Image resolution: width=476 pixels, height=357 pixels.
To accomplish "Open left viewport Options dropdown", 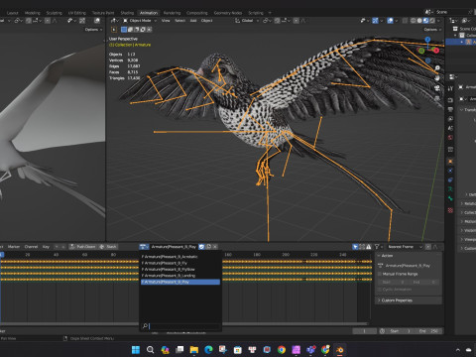I will (93, 30).
